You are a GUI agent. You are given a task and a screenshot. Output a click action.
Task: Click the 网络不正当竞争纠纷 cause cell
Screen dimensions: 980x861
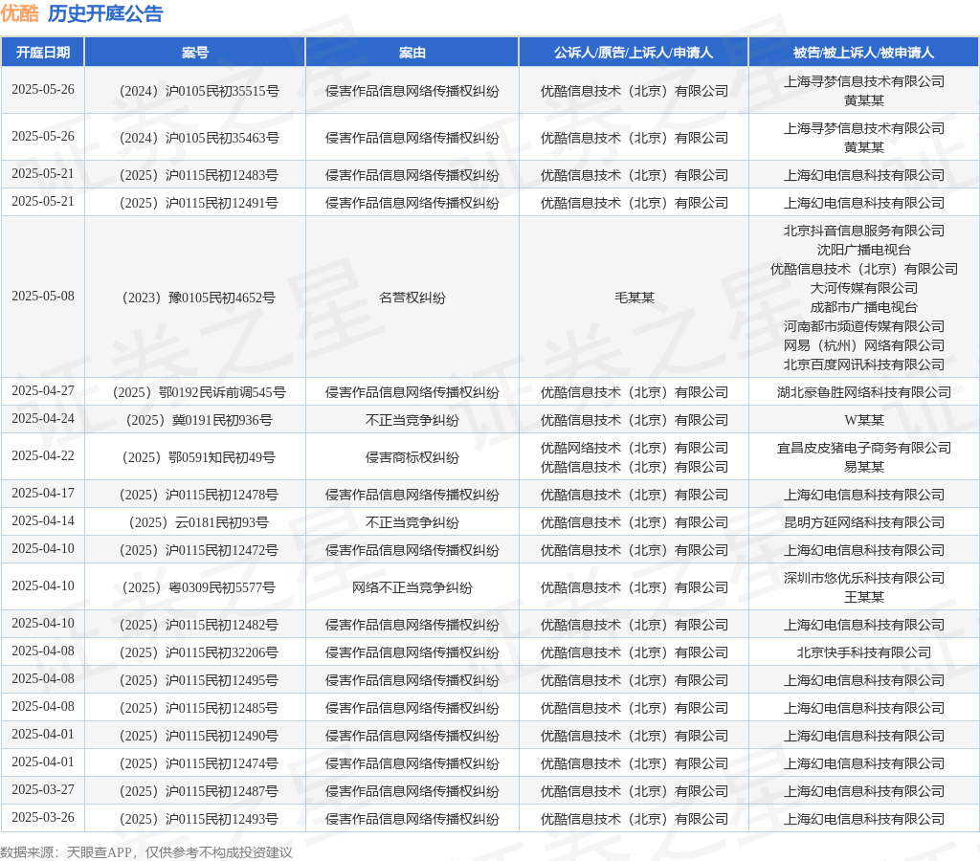(412, 587)
